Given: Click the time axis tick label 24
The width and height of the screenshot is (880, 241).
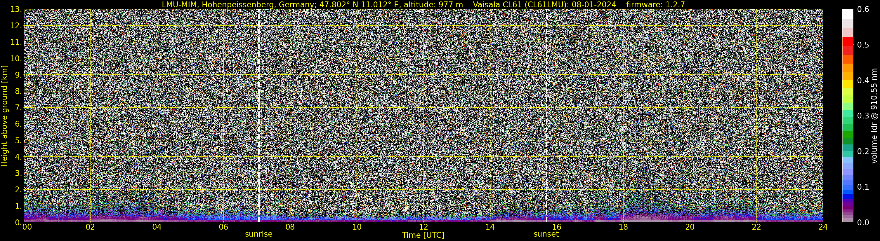Looking at the screenshot, I should 823,227.
